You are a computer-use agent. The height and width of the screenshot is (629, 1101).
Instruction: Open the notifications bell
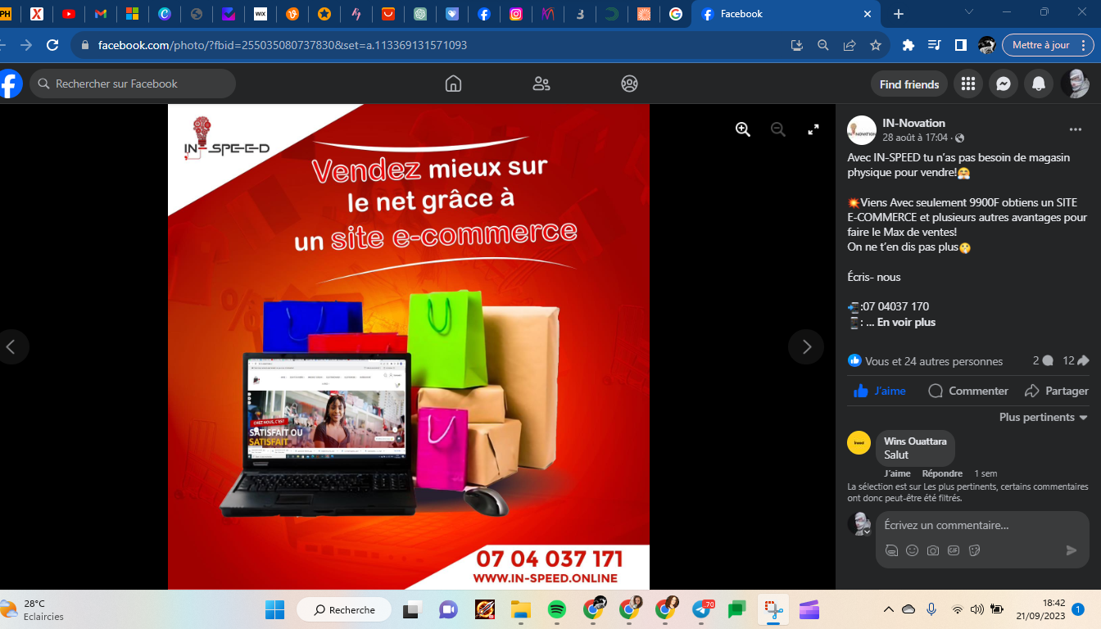1038,84
